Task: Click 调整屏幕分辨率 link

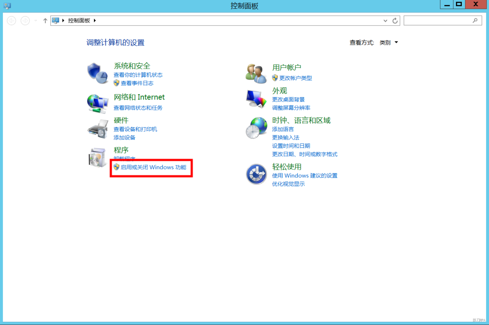Action: point(291,108)
